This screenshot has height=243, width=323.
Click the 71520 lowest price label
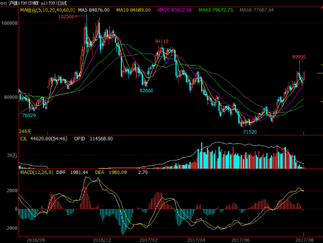pos(250,132)
